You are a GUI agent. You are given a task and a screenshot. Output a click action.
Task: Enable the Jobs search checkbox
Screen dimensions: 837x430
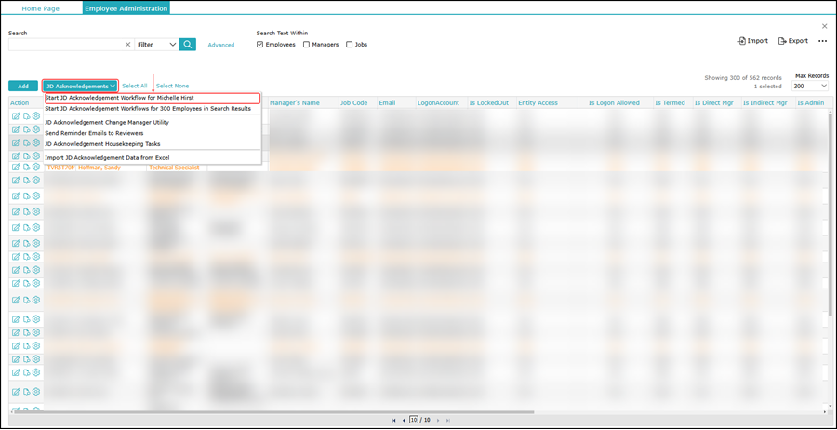tap(350, 45)
